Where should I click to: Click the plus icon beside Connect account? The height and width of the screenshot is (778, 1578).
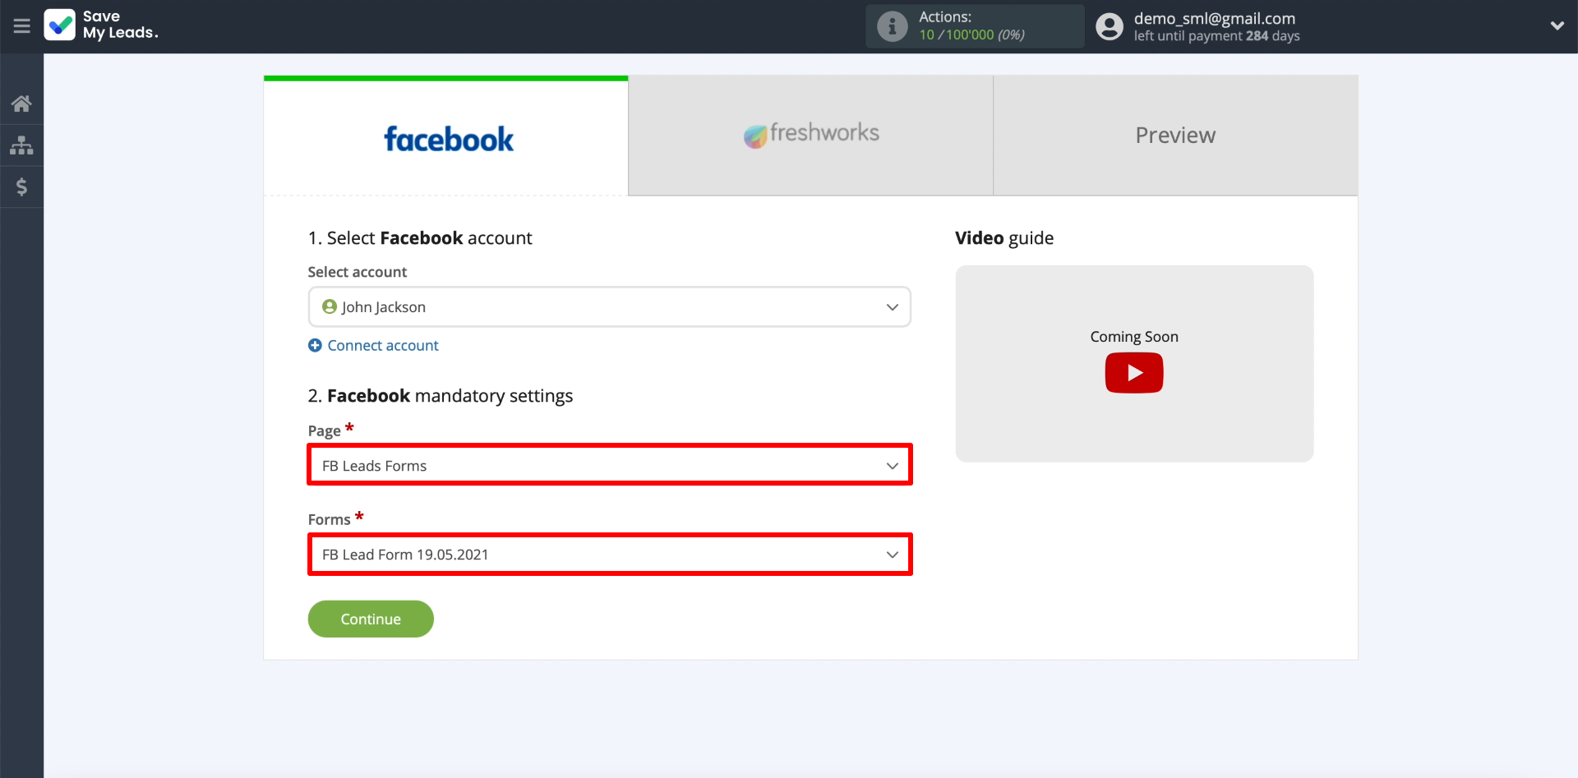[315, 346]
